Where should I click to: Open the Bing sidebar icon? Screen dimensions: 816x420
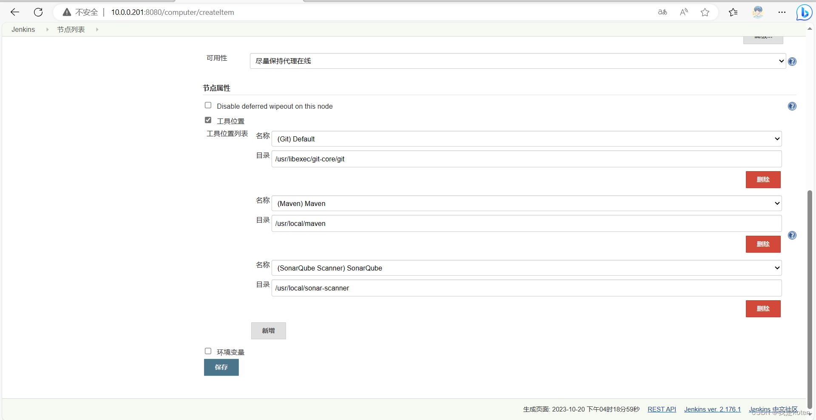tap(804, 12)
